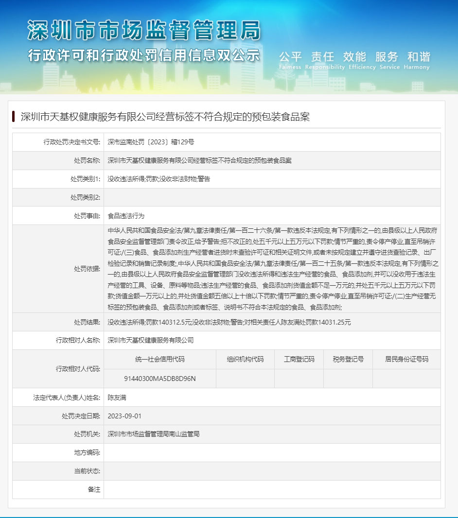Click the banner title 深圳市市场监督管理局
The width and height of the screenshot is (458, 518).
coord(144,30)
